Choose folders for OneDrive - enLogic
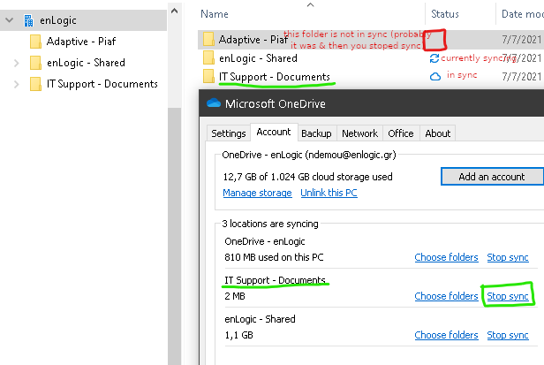This screenshot has width=544, height=365. 446,257
